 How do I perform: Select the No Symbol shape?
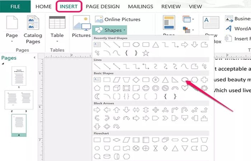click(165, 88)
